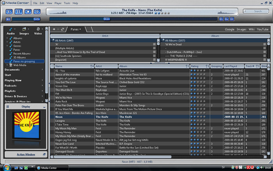The height and width of the screenshot is (171, 273).
Task: Click The Knife album art thumbnail
Action: 27,125
